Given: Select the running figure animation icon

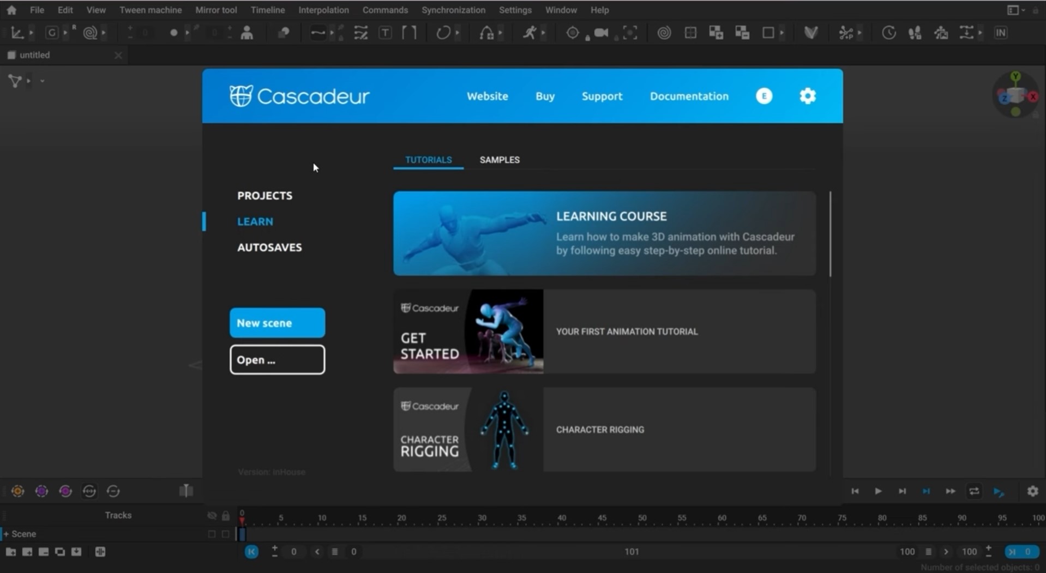Looking at the screenshot, I should (530, 33).
